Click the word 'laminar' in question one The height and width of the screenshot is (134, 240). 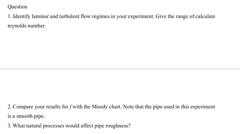click(x=40, y=16)
